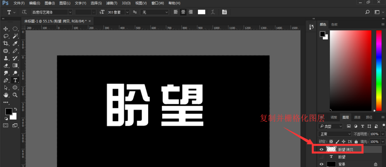Show the hidden 盼望 text layer
The height and width of the screenshot is (167, 386).
coord(322,157)
